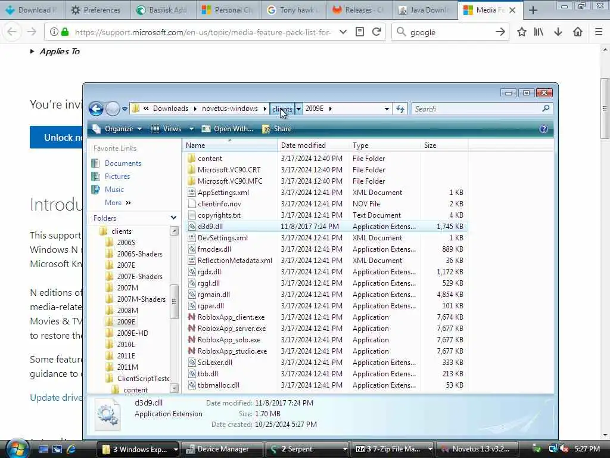Screen dimensions: 610x458
Task: Select 2009E-HD folder in tree
Action: click(x=132, y=333)
